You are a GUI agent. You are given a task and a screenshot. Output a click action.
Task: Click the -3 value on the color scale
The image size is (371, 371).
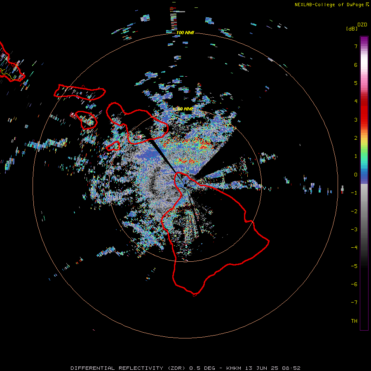(354, 230)
